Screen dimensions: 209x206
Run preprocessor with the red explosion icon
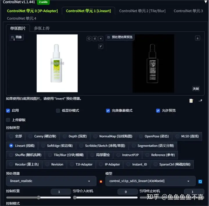click(x=101, y=181)
